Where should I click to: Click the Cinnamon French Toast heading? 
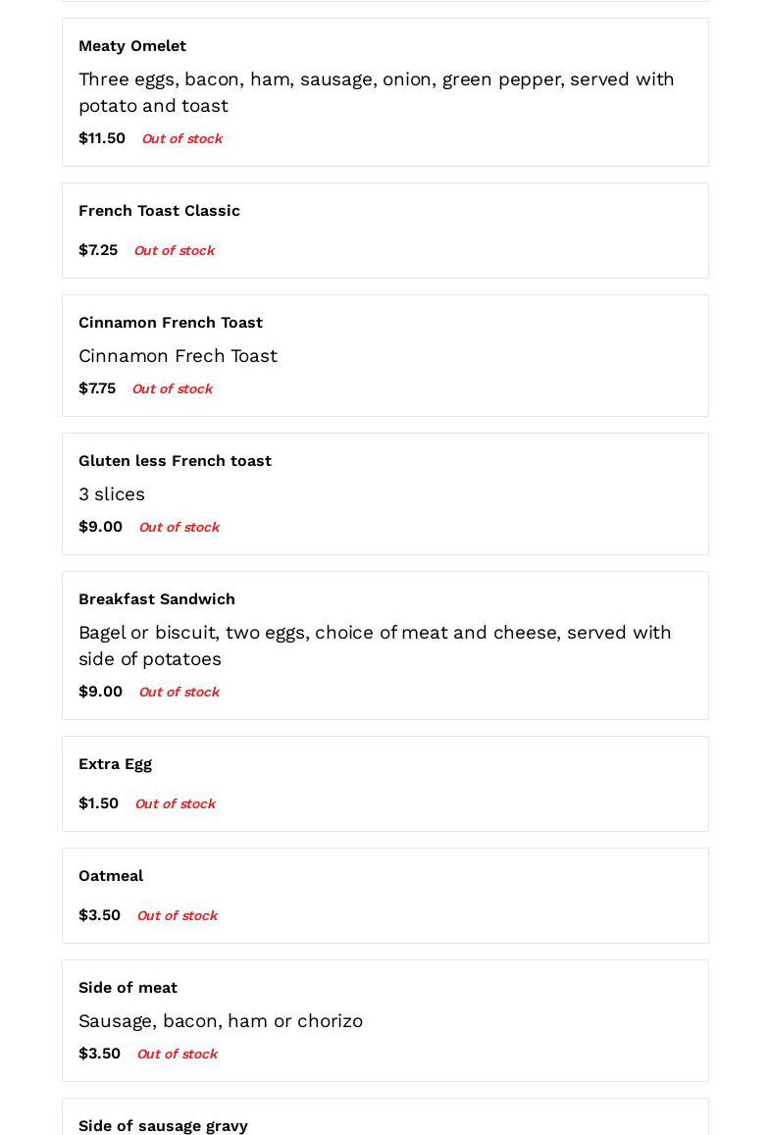point(171,323)
